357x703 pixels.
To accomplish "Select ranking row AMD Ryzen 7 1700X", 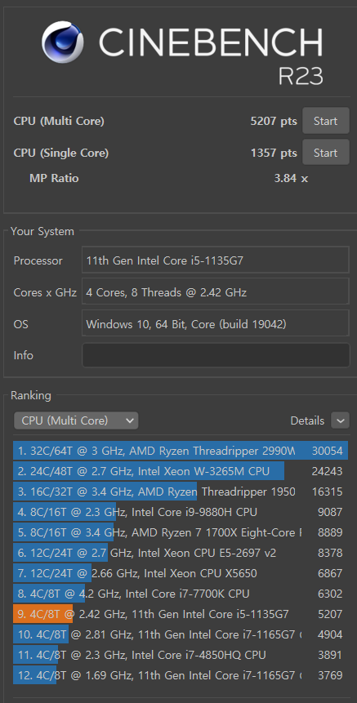I will pyautogui.click(x=181, y=532).
